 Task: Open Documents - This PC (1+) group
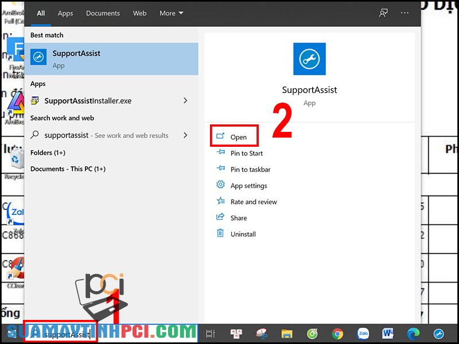point(68,169)
